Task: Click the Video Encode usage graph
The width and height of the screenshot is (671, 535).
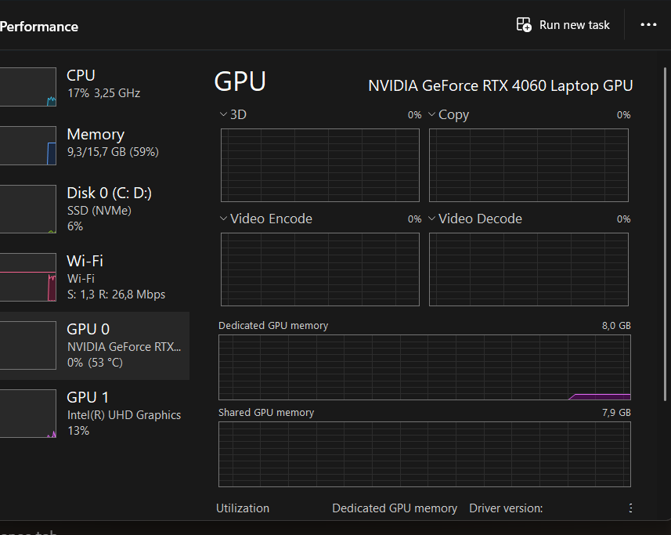Action: tap(320, 269)
